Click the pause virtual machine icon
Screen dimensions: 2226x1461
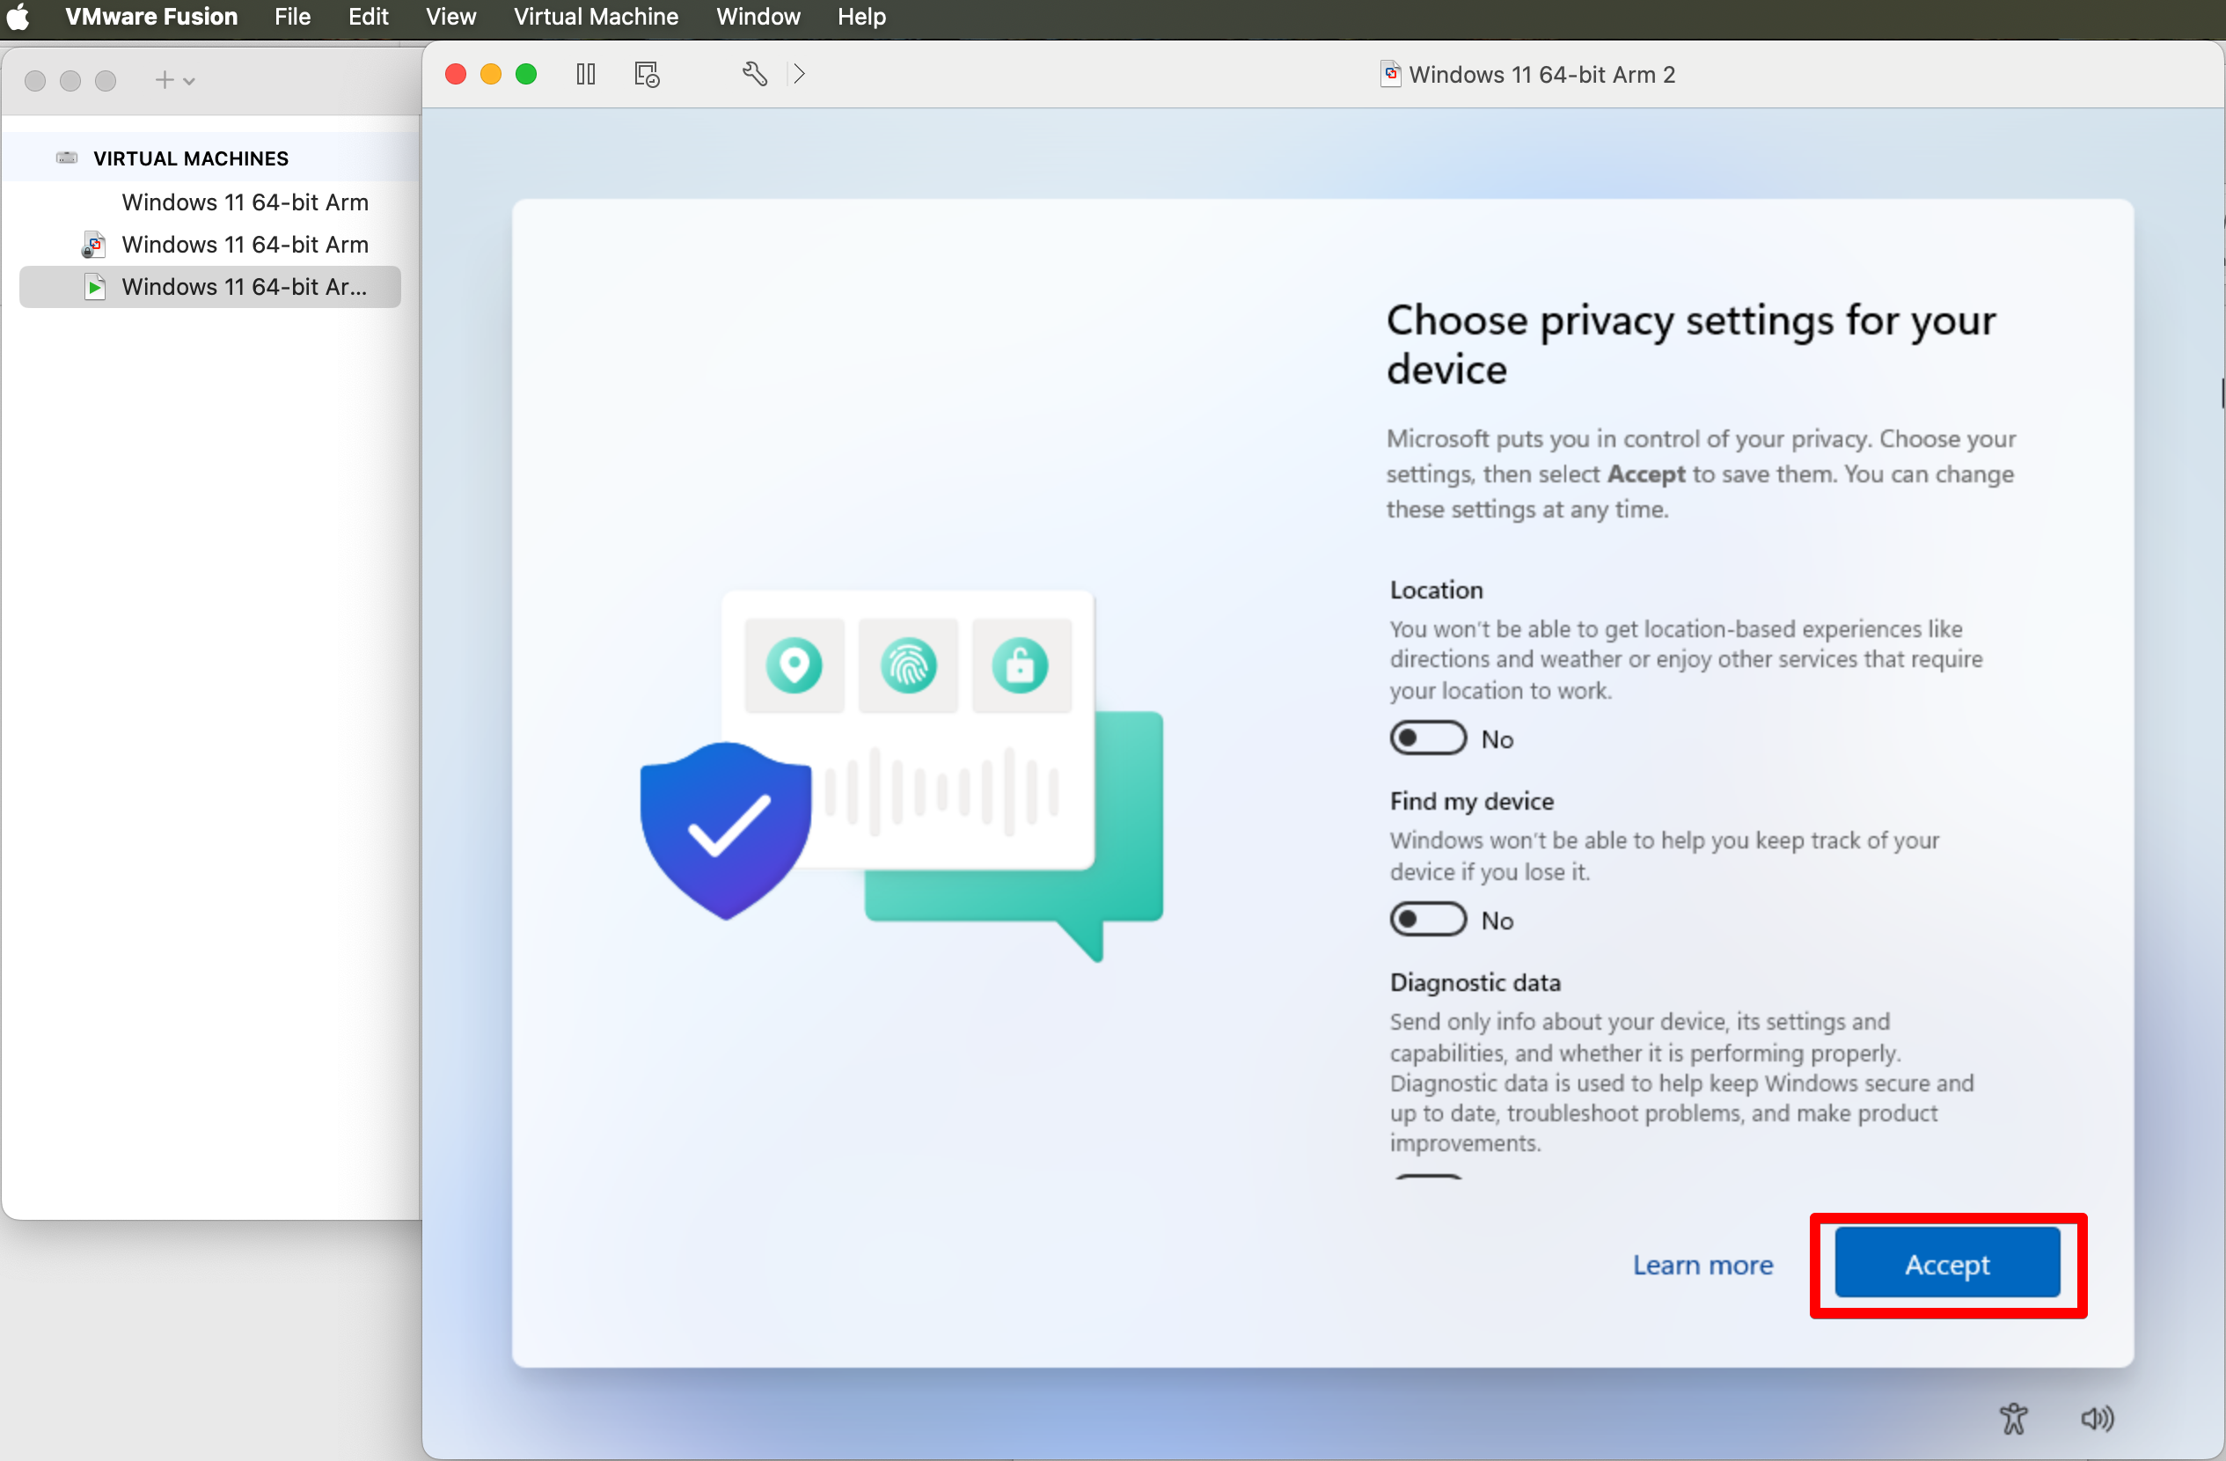[x=585, y=74]
